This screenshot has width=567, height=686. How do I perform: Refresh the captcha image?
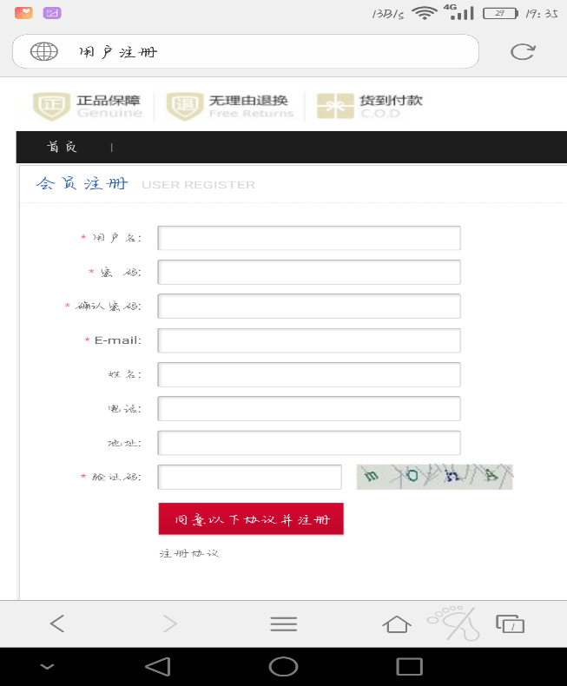tap(434, 477)
